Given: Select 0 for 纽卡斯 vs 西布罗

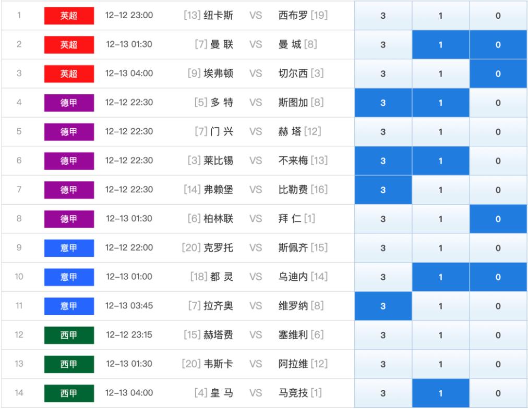Looking at the screenshot, I should point(498,16).
